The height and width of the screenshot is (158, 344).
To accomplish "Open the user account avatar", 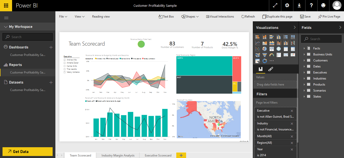I will pyautogui.click(x=337, y=6).
